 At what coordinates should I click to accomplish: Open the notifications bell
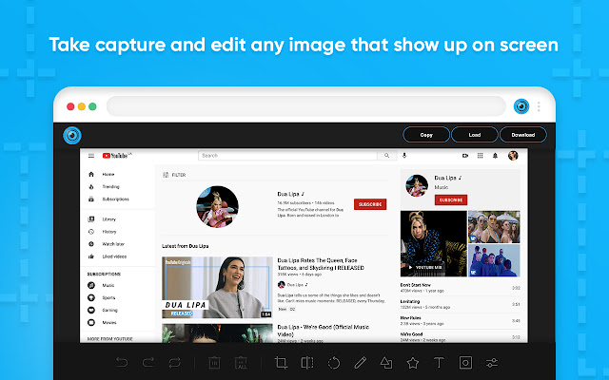tap(495, 156)
